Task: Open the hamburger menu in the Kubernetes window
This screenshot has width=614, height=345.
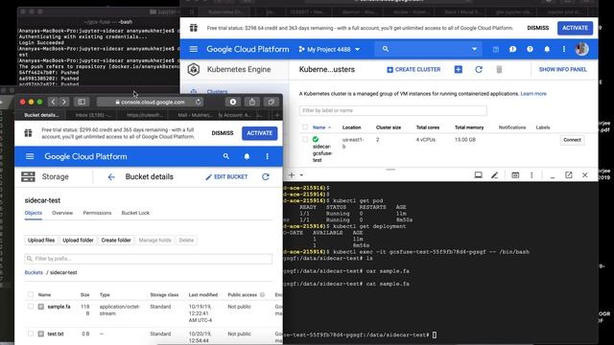Action: (194, 49)
